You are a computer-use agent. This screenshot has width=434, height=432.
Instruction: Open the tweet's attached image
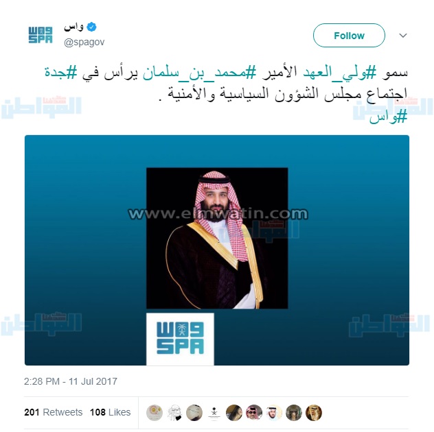(x=217, y=250)
